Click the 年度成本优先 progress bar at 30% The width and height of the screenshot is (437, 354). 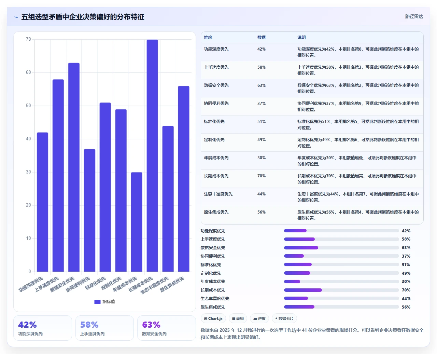pos(341,282)
